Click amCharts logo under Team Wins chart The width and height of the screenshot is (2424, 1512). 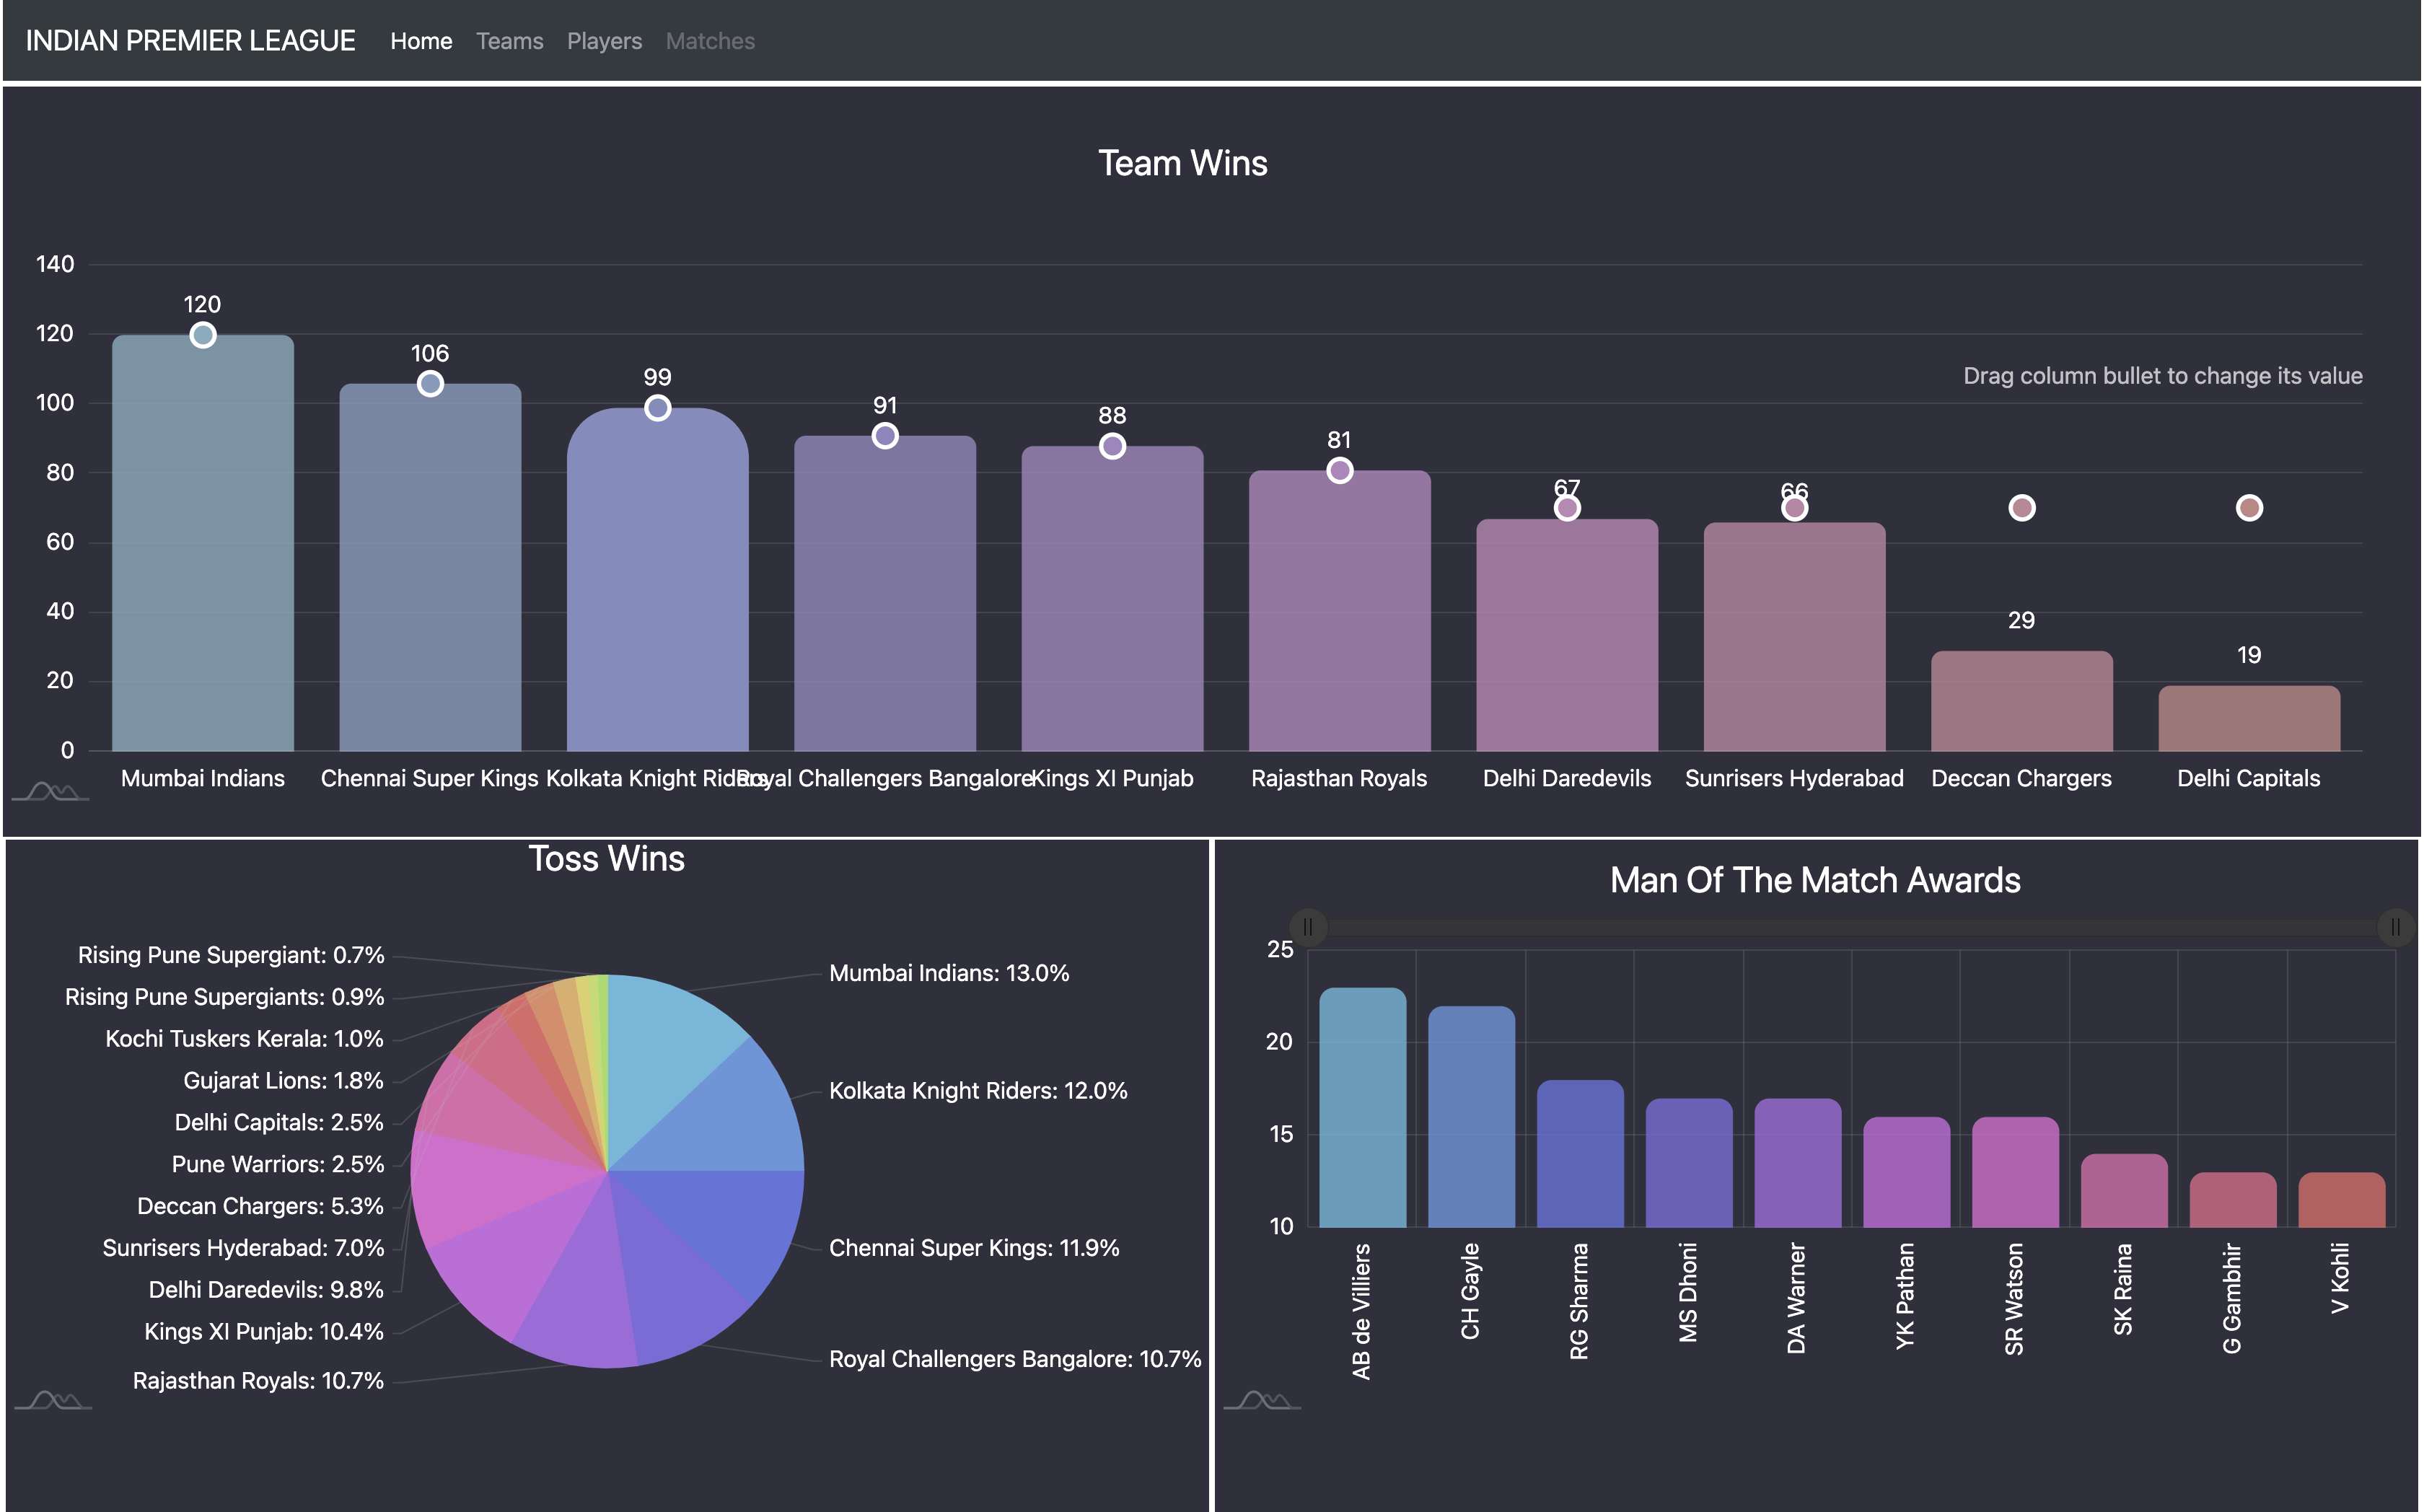[50, 792]
